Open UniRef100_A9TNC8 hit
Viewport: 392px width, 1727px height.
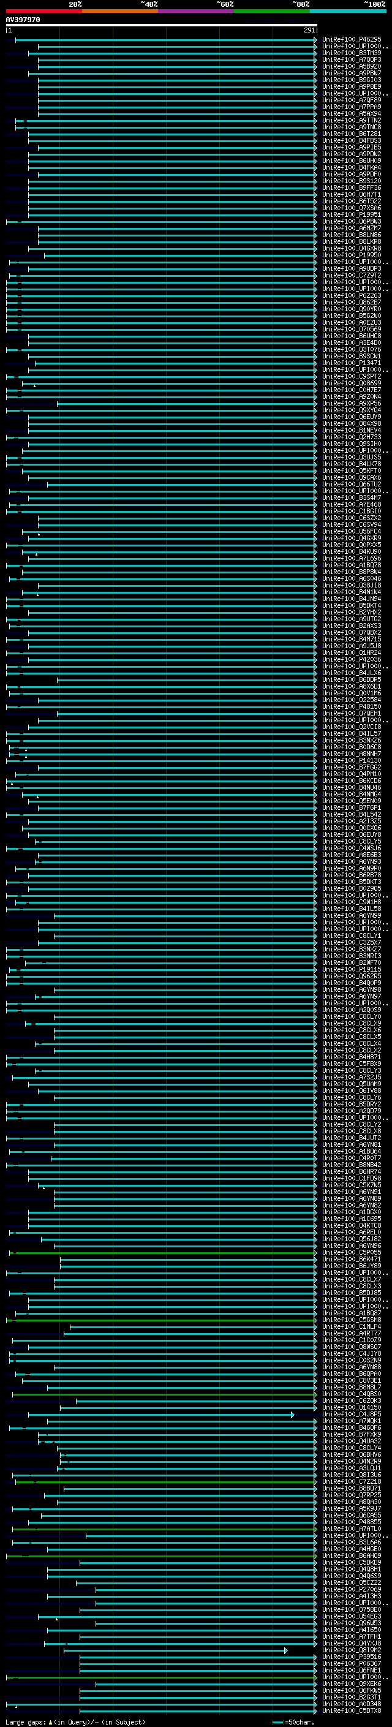(351, 127)
